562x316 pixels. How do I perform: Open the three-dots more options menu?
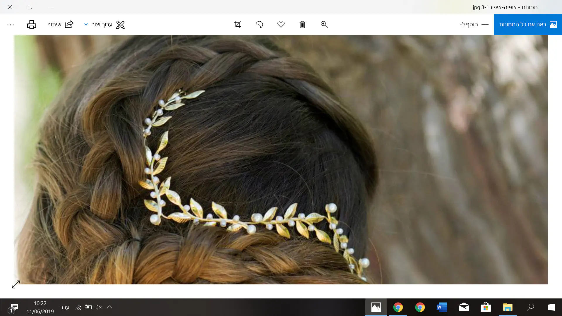[11, 25]
